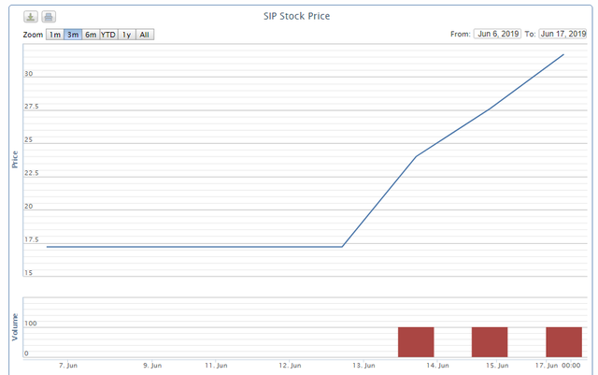Click the SIP Stock Price title
Image resolution: width=598 pixels, height=375 pixels.
coord(298,16)
